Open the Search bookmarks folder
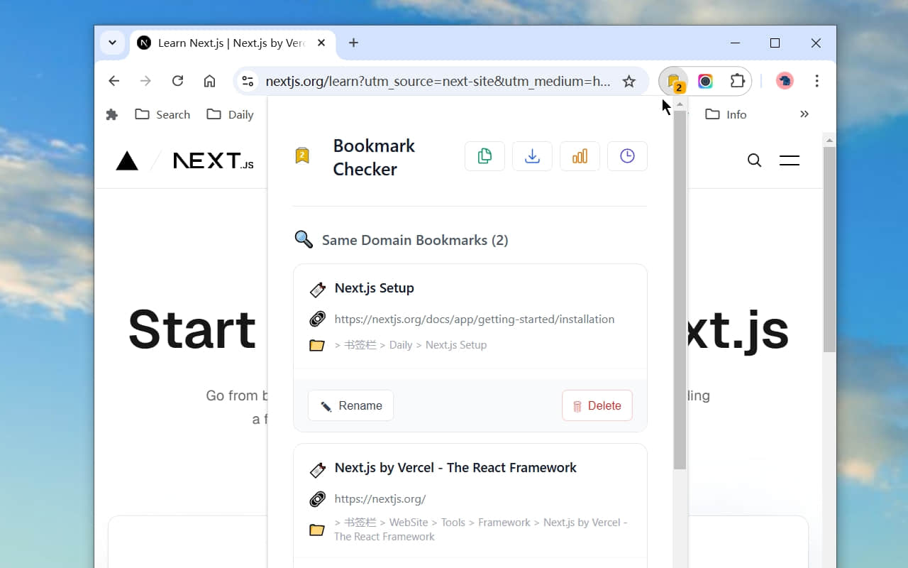908x568 pixels. pos(162,114)
